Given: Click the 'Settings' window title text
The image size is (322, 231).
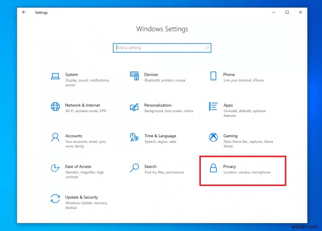Looking at the screenshot, I should click(x=41, y=13).
